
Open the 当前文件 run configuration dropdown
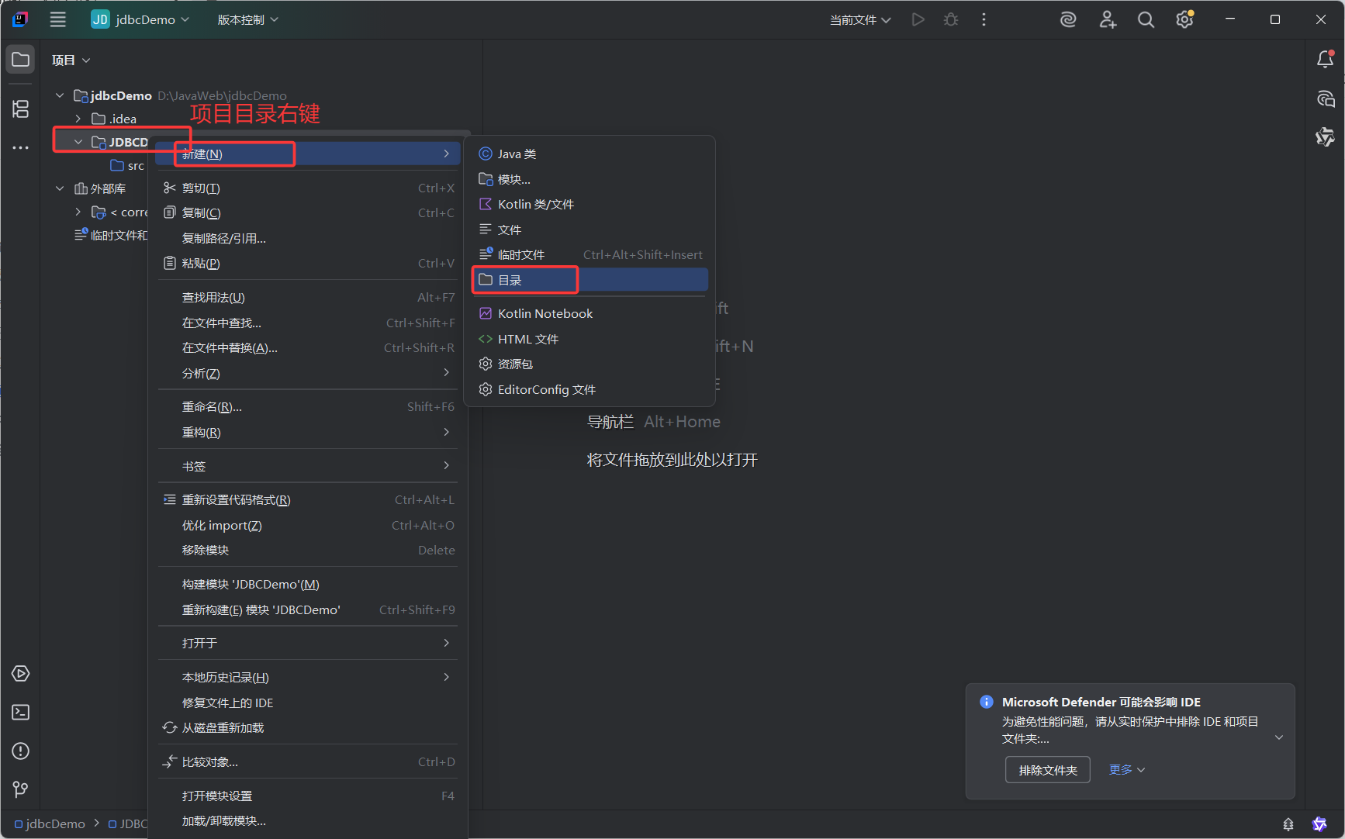pyautogui.click(x=860, y=19)
